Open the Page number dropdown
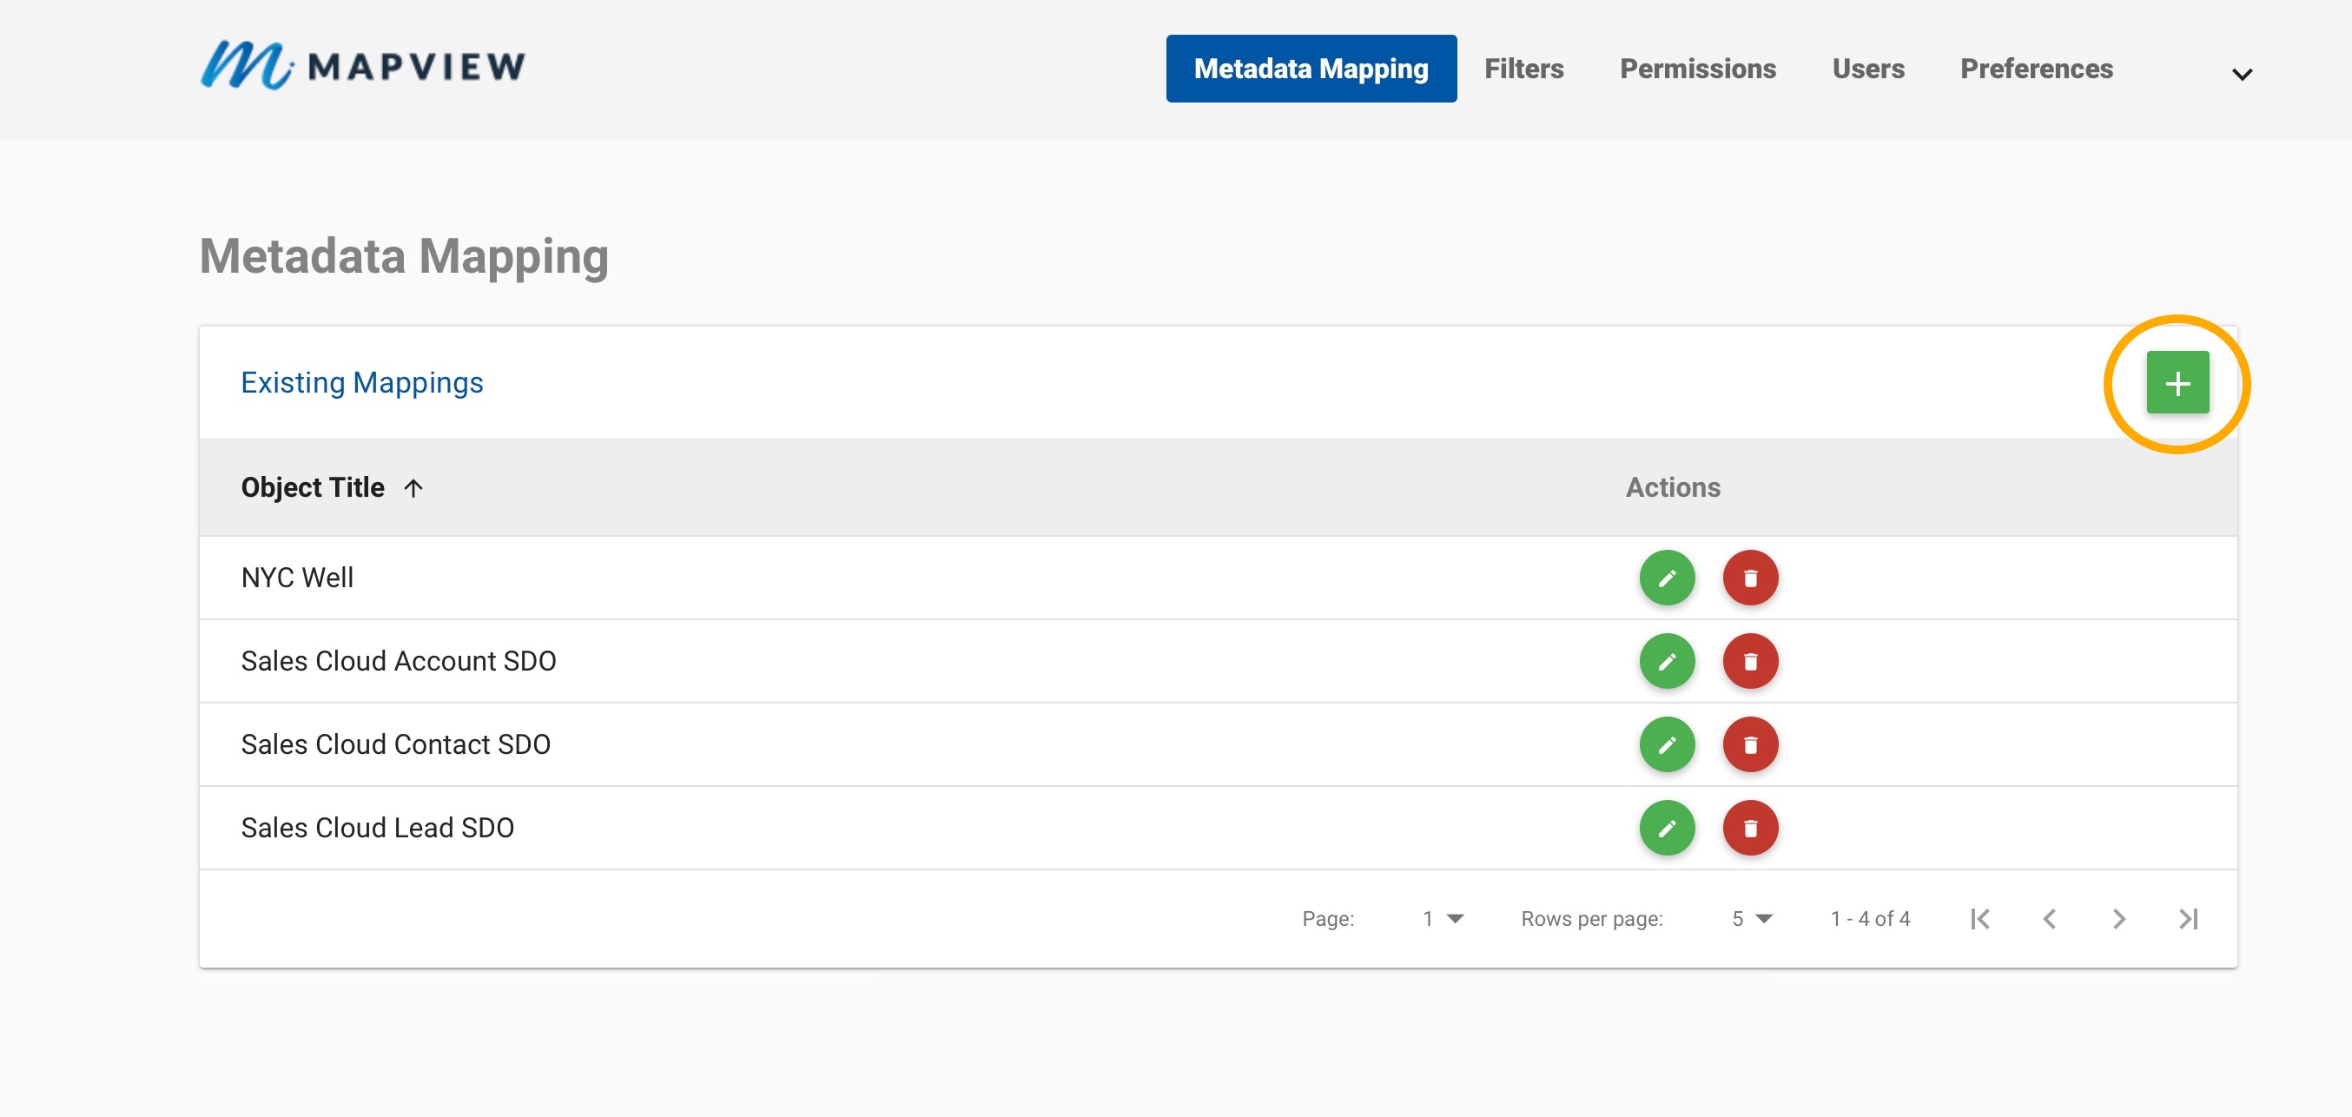 click(x=1443, y=919)
